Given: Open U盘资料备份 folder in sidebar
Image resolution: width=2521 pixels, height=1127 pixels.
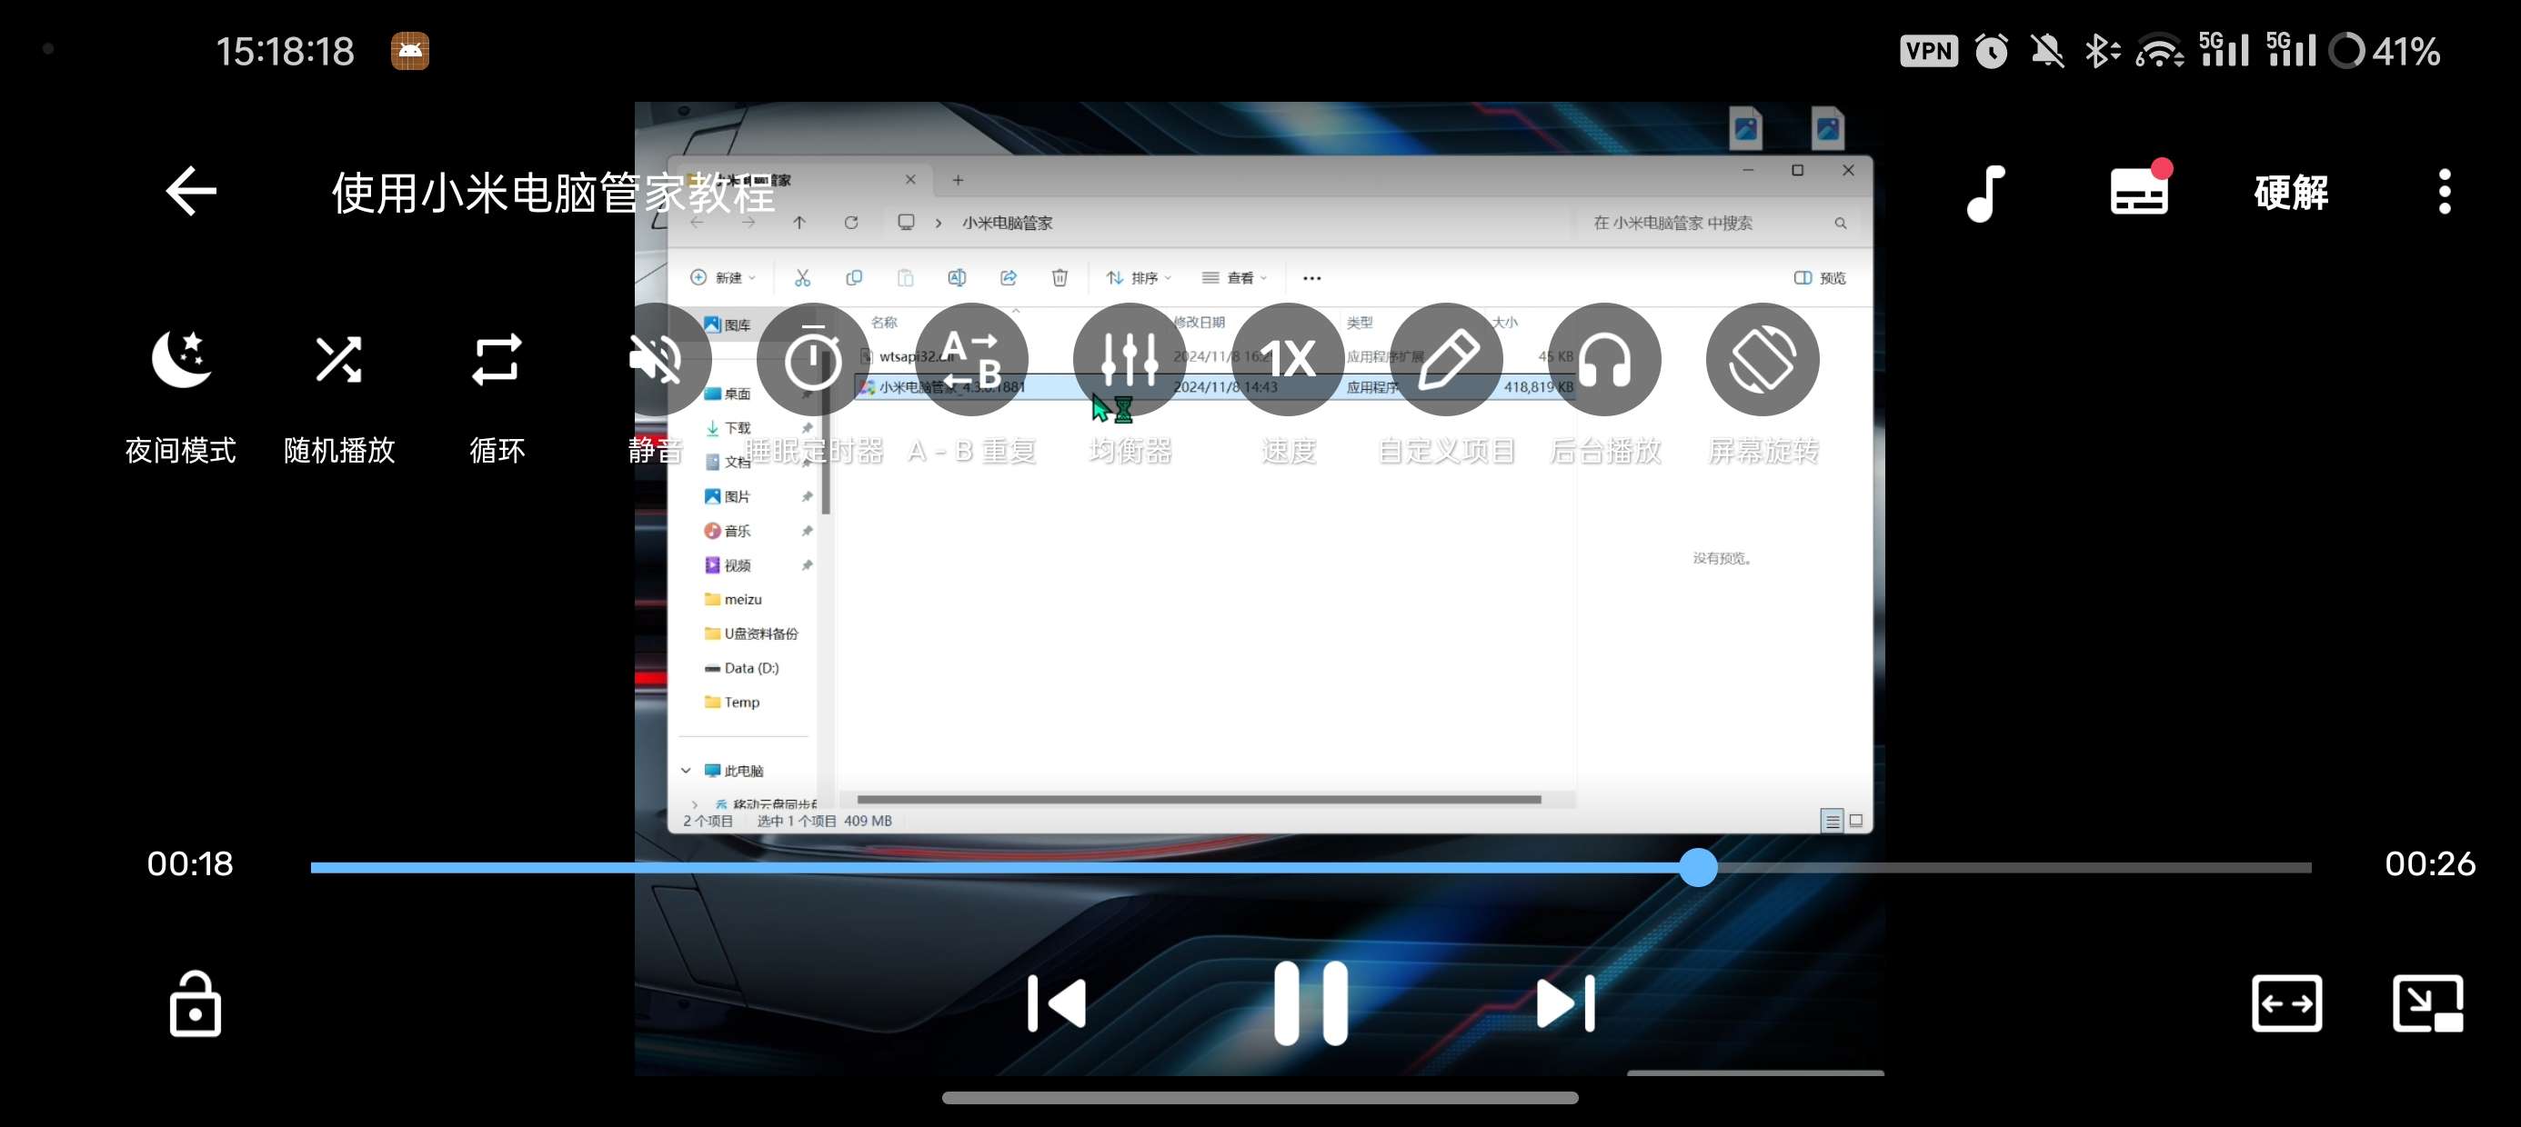Looking at the screenshot, I should point(751,633).
